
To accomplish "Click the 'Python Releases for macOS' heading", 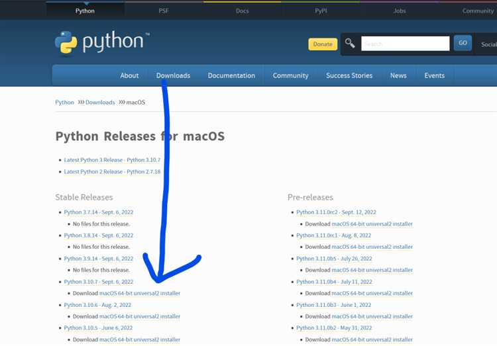I will click(140, 136).
